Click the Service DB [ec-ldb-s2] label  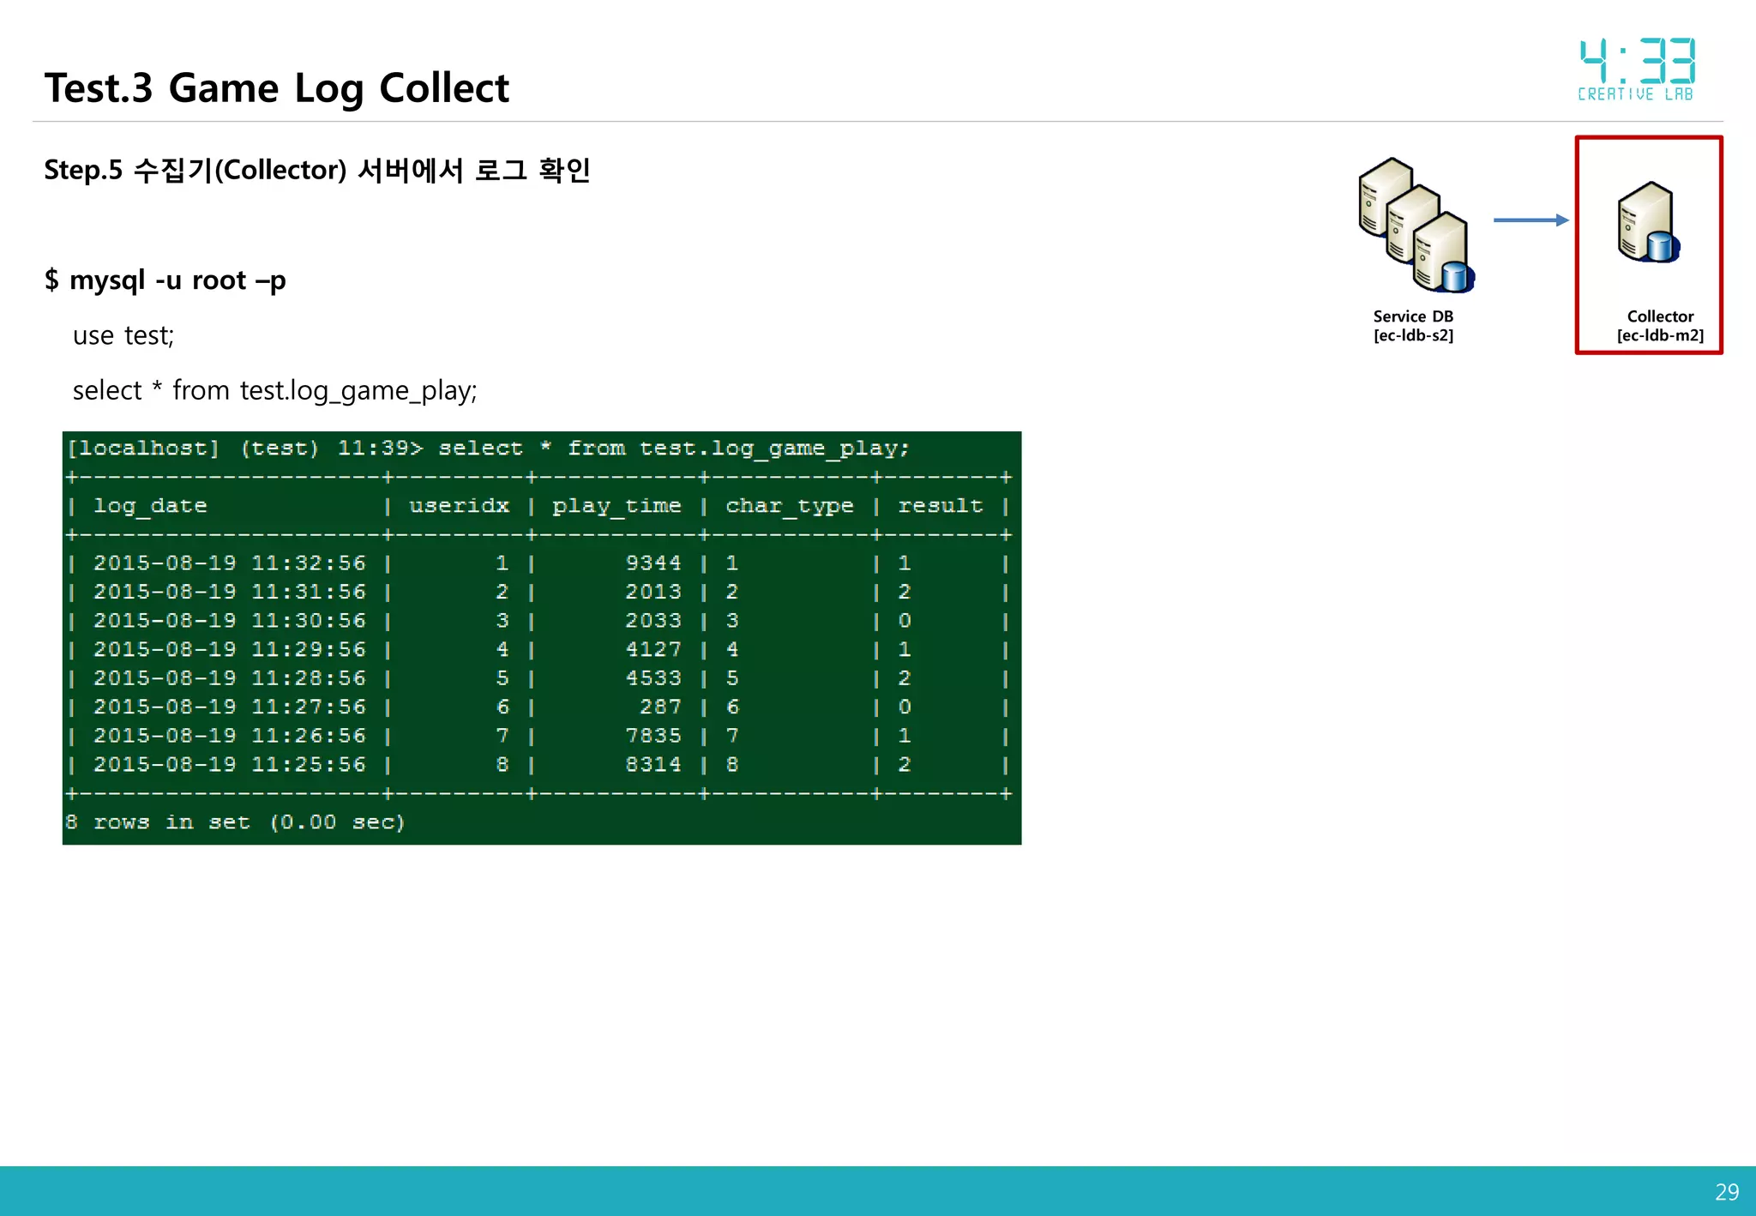coord(1413,326)
